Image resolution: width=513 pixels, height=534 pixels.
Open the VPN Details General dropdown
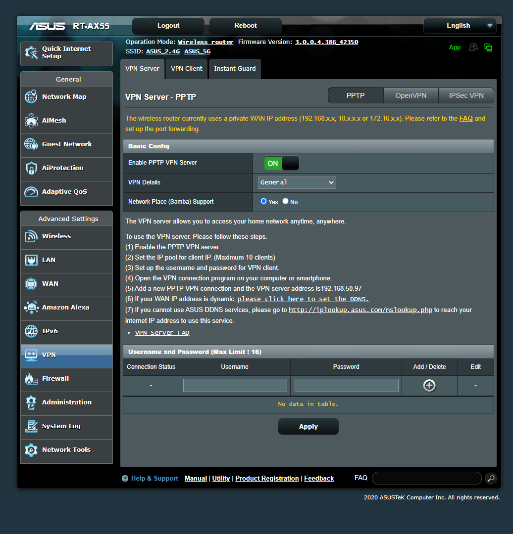tap(297, 182)
